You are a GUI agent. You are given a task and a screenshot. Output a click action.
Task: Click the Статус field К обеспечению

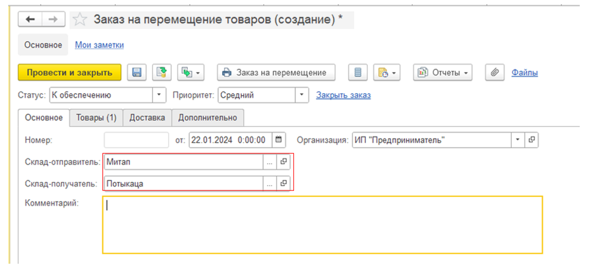pyautogui.click(x=101, y=95)
